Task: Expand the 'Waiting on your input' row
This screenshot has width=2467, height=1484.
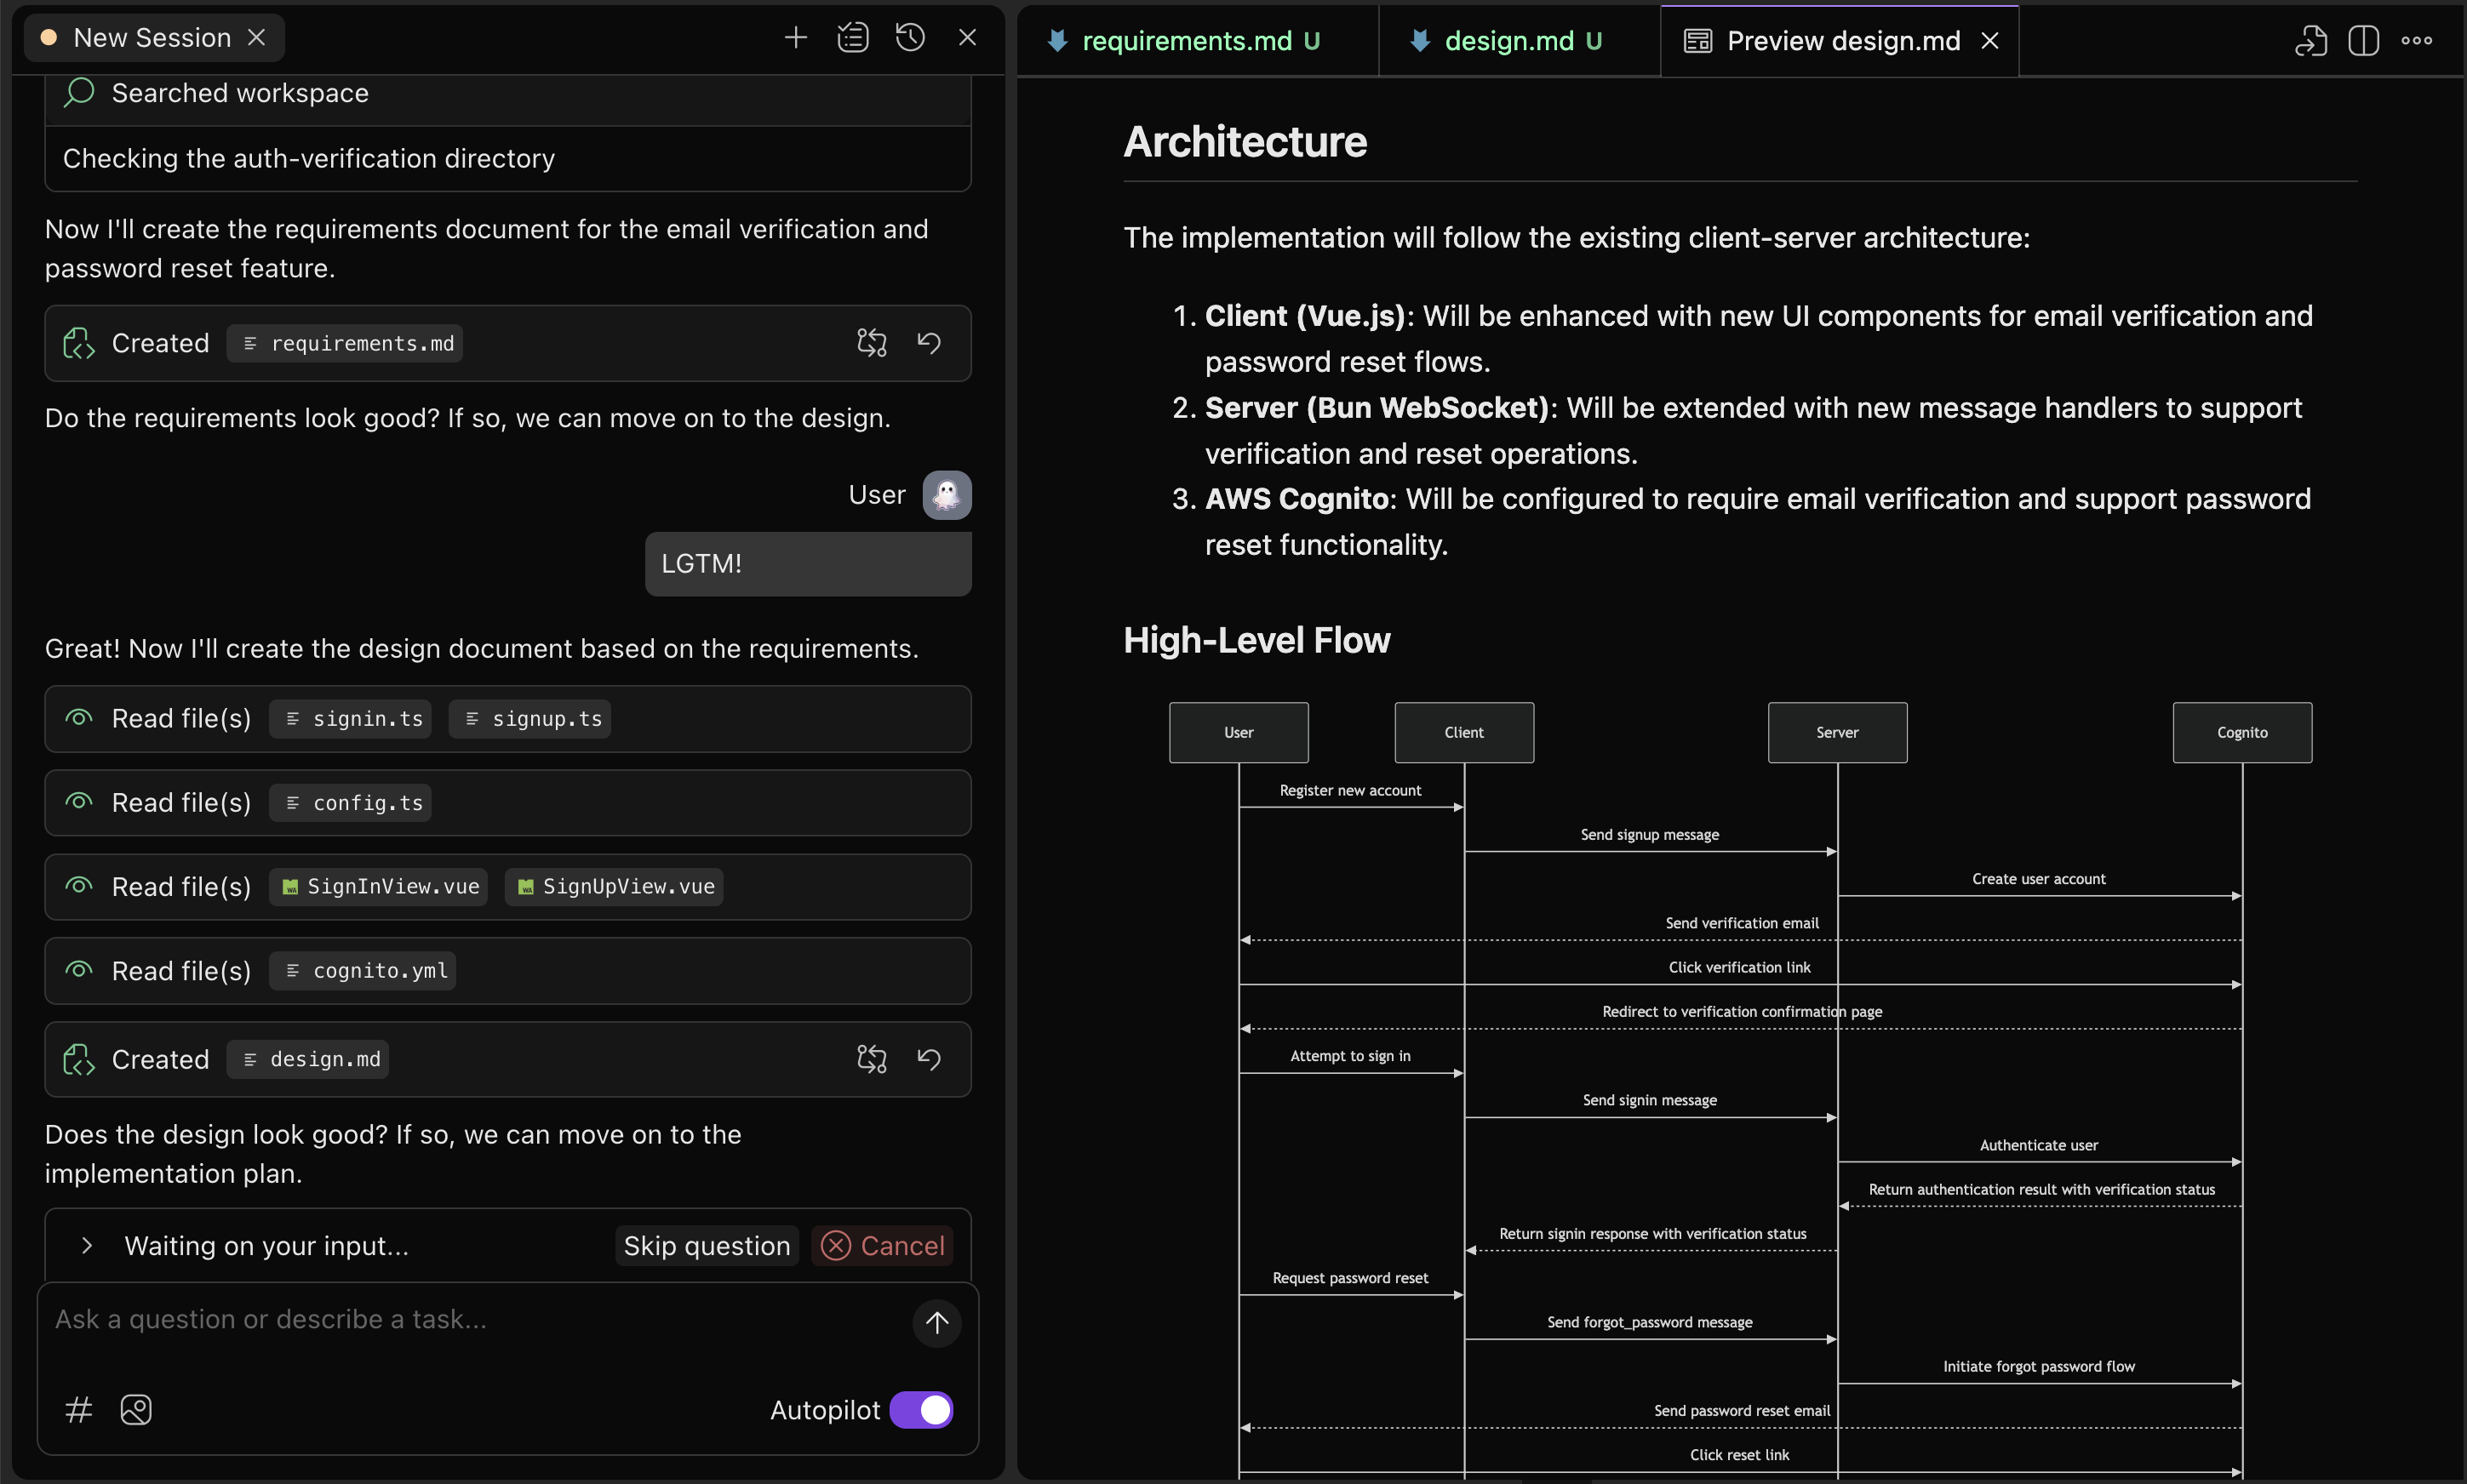Action: coord(87,1246)
